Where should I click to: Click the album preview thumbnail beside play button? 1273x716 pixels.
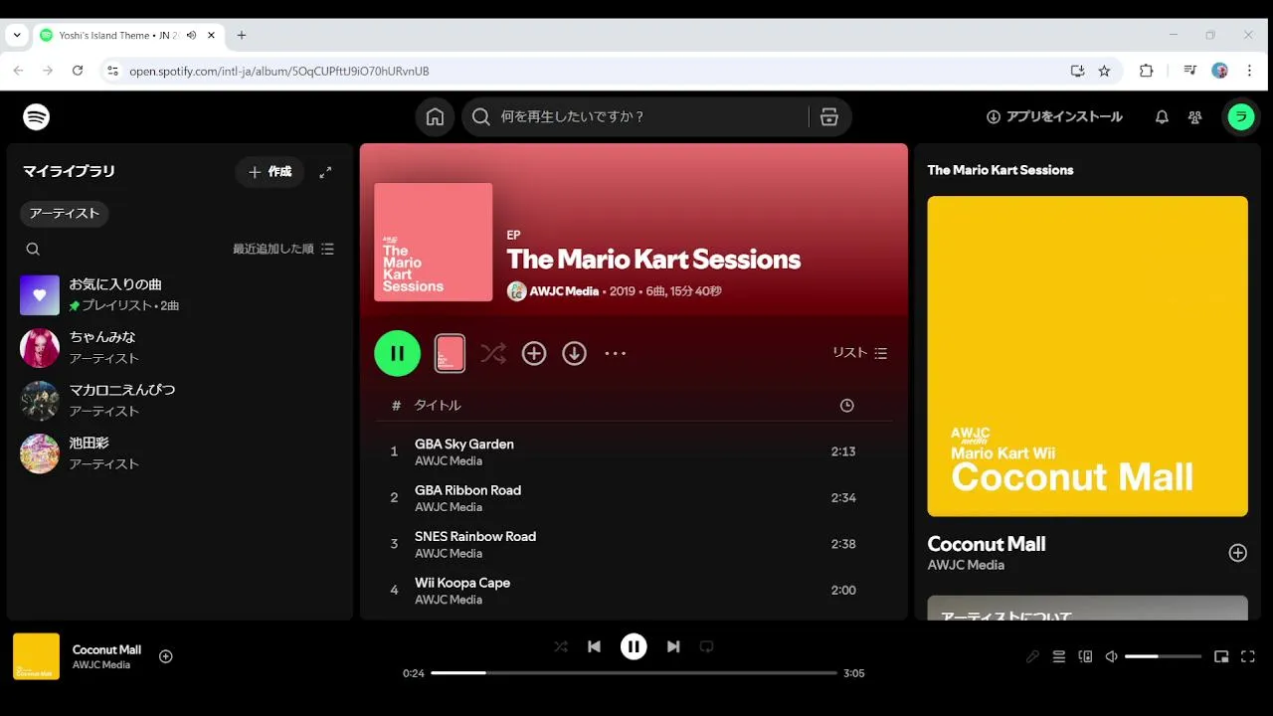[450, 353]
